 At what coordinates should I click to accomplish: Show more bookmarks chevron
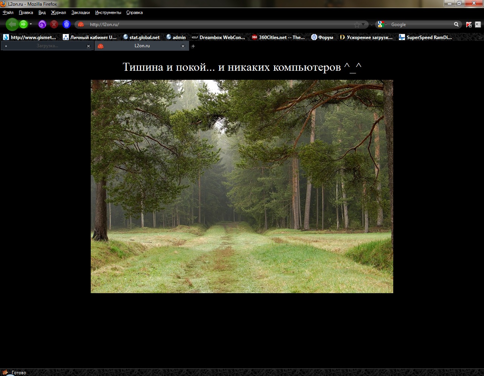pos(480,37)
